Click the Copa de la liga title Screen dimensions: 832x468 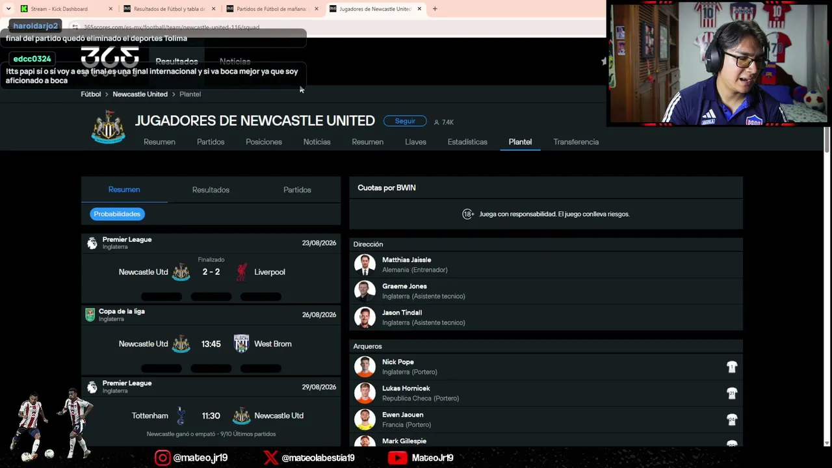tap(122, 311)
